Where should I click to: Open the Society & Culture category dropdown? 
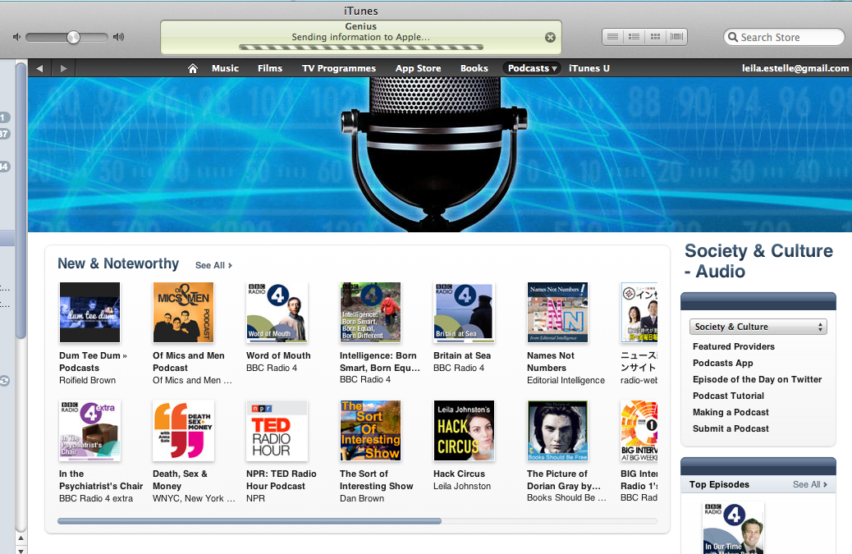click(x=758, y=327)
